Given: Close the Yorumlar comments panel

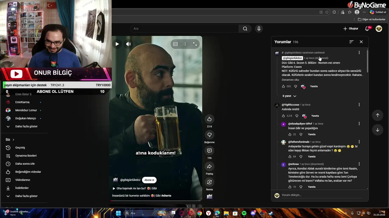Looking at the screenshot, I should pos(361,42).
